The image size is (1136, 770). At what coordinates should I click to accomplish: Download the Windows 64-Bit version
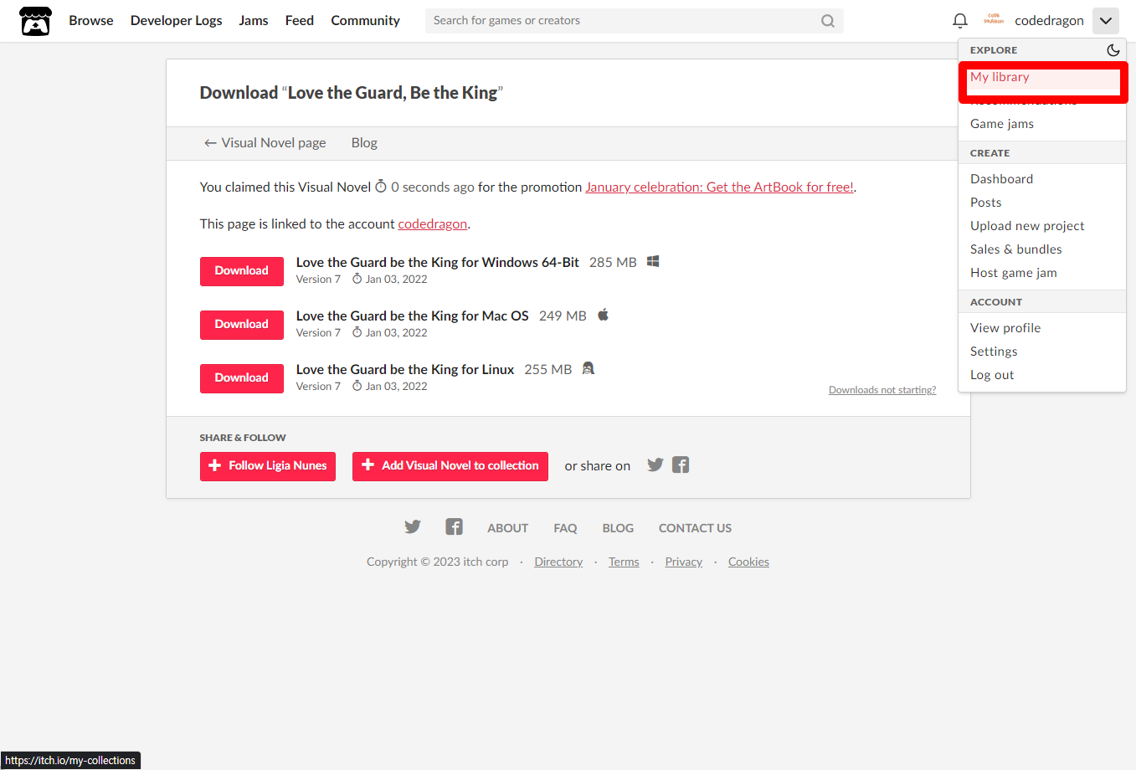coord(242,271)
